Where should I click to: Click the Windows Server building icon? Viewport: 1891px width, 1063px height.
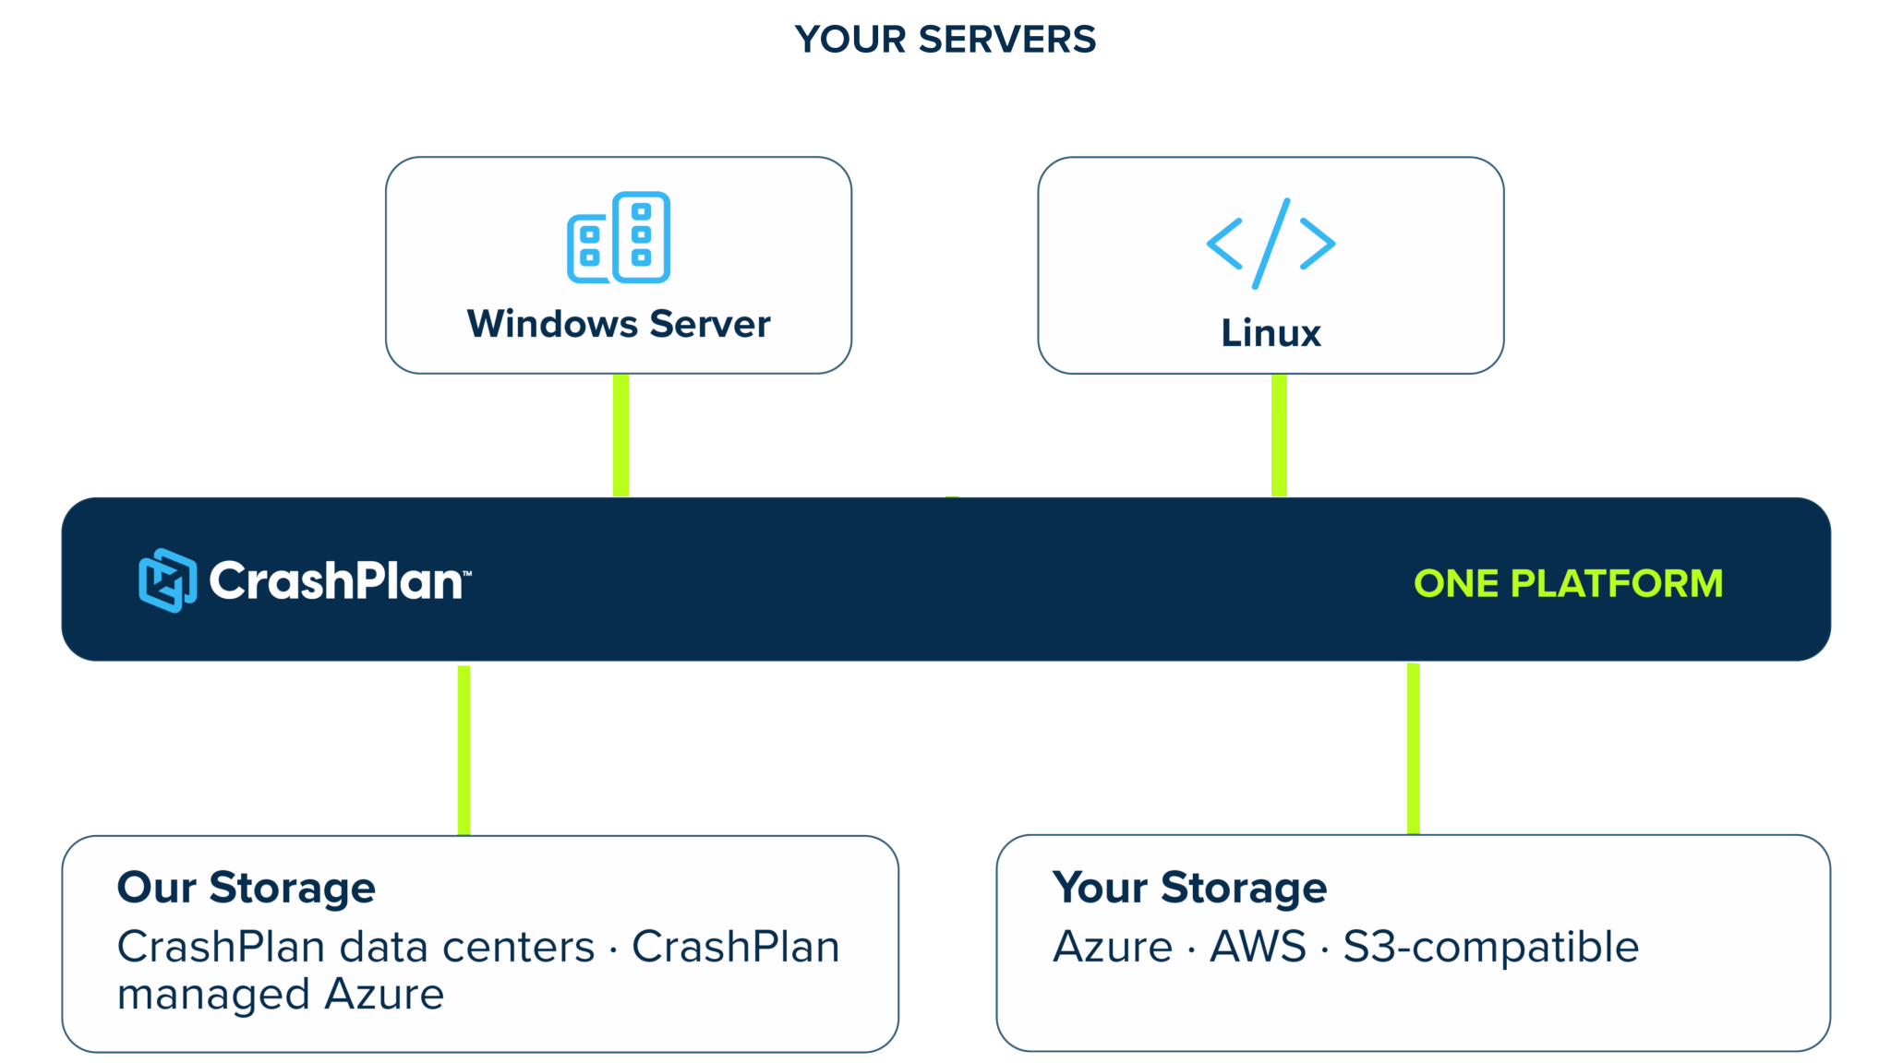pos(619,237)
